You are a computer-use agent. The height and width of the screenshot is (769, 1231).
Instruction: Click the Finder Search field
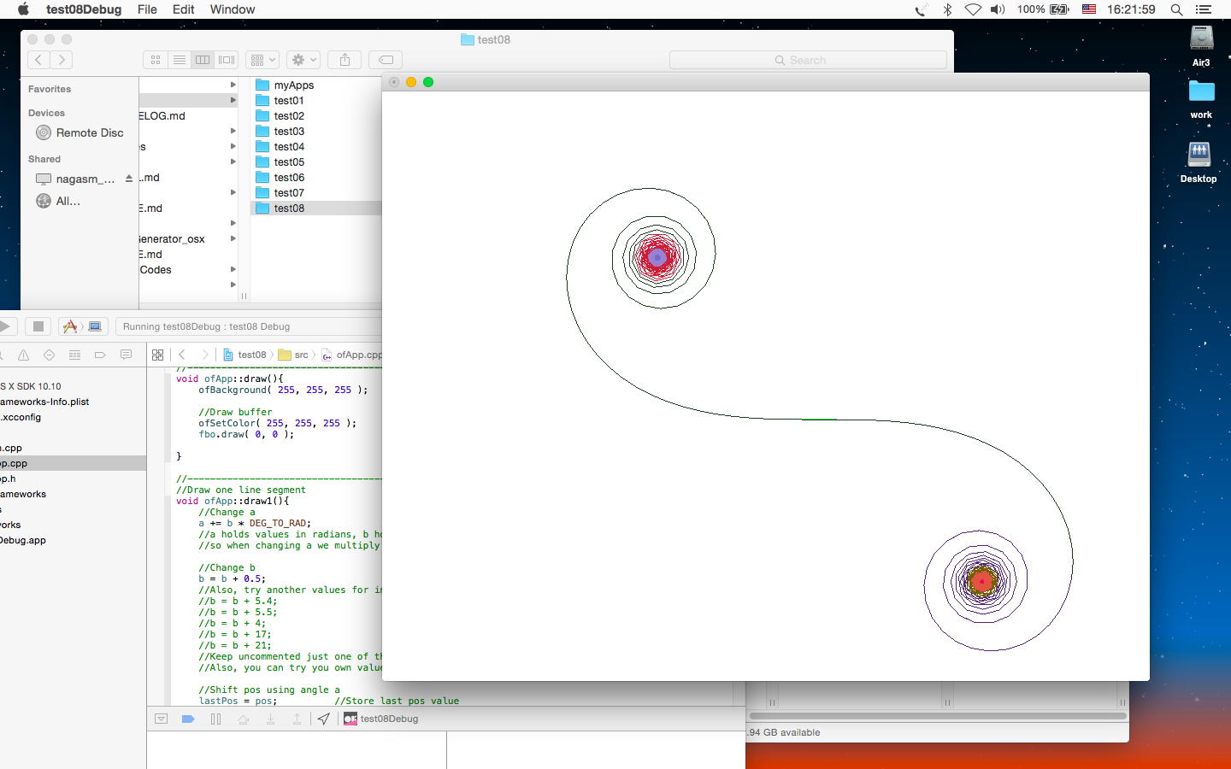click(808, 60)
